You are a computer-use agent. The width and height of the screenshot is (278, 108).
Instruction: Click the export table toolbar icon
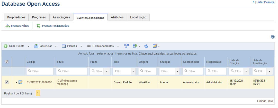tap(135, 46)
